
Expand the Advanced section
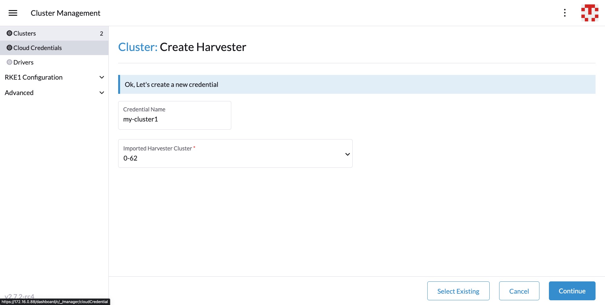point(101,93)
